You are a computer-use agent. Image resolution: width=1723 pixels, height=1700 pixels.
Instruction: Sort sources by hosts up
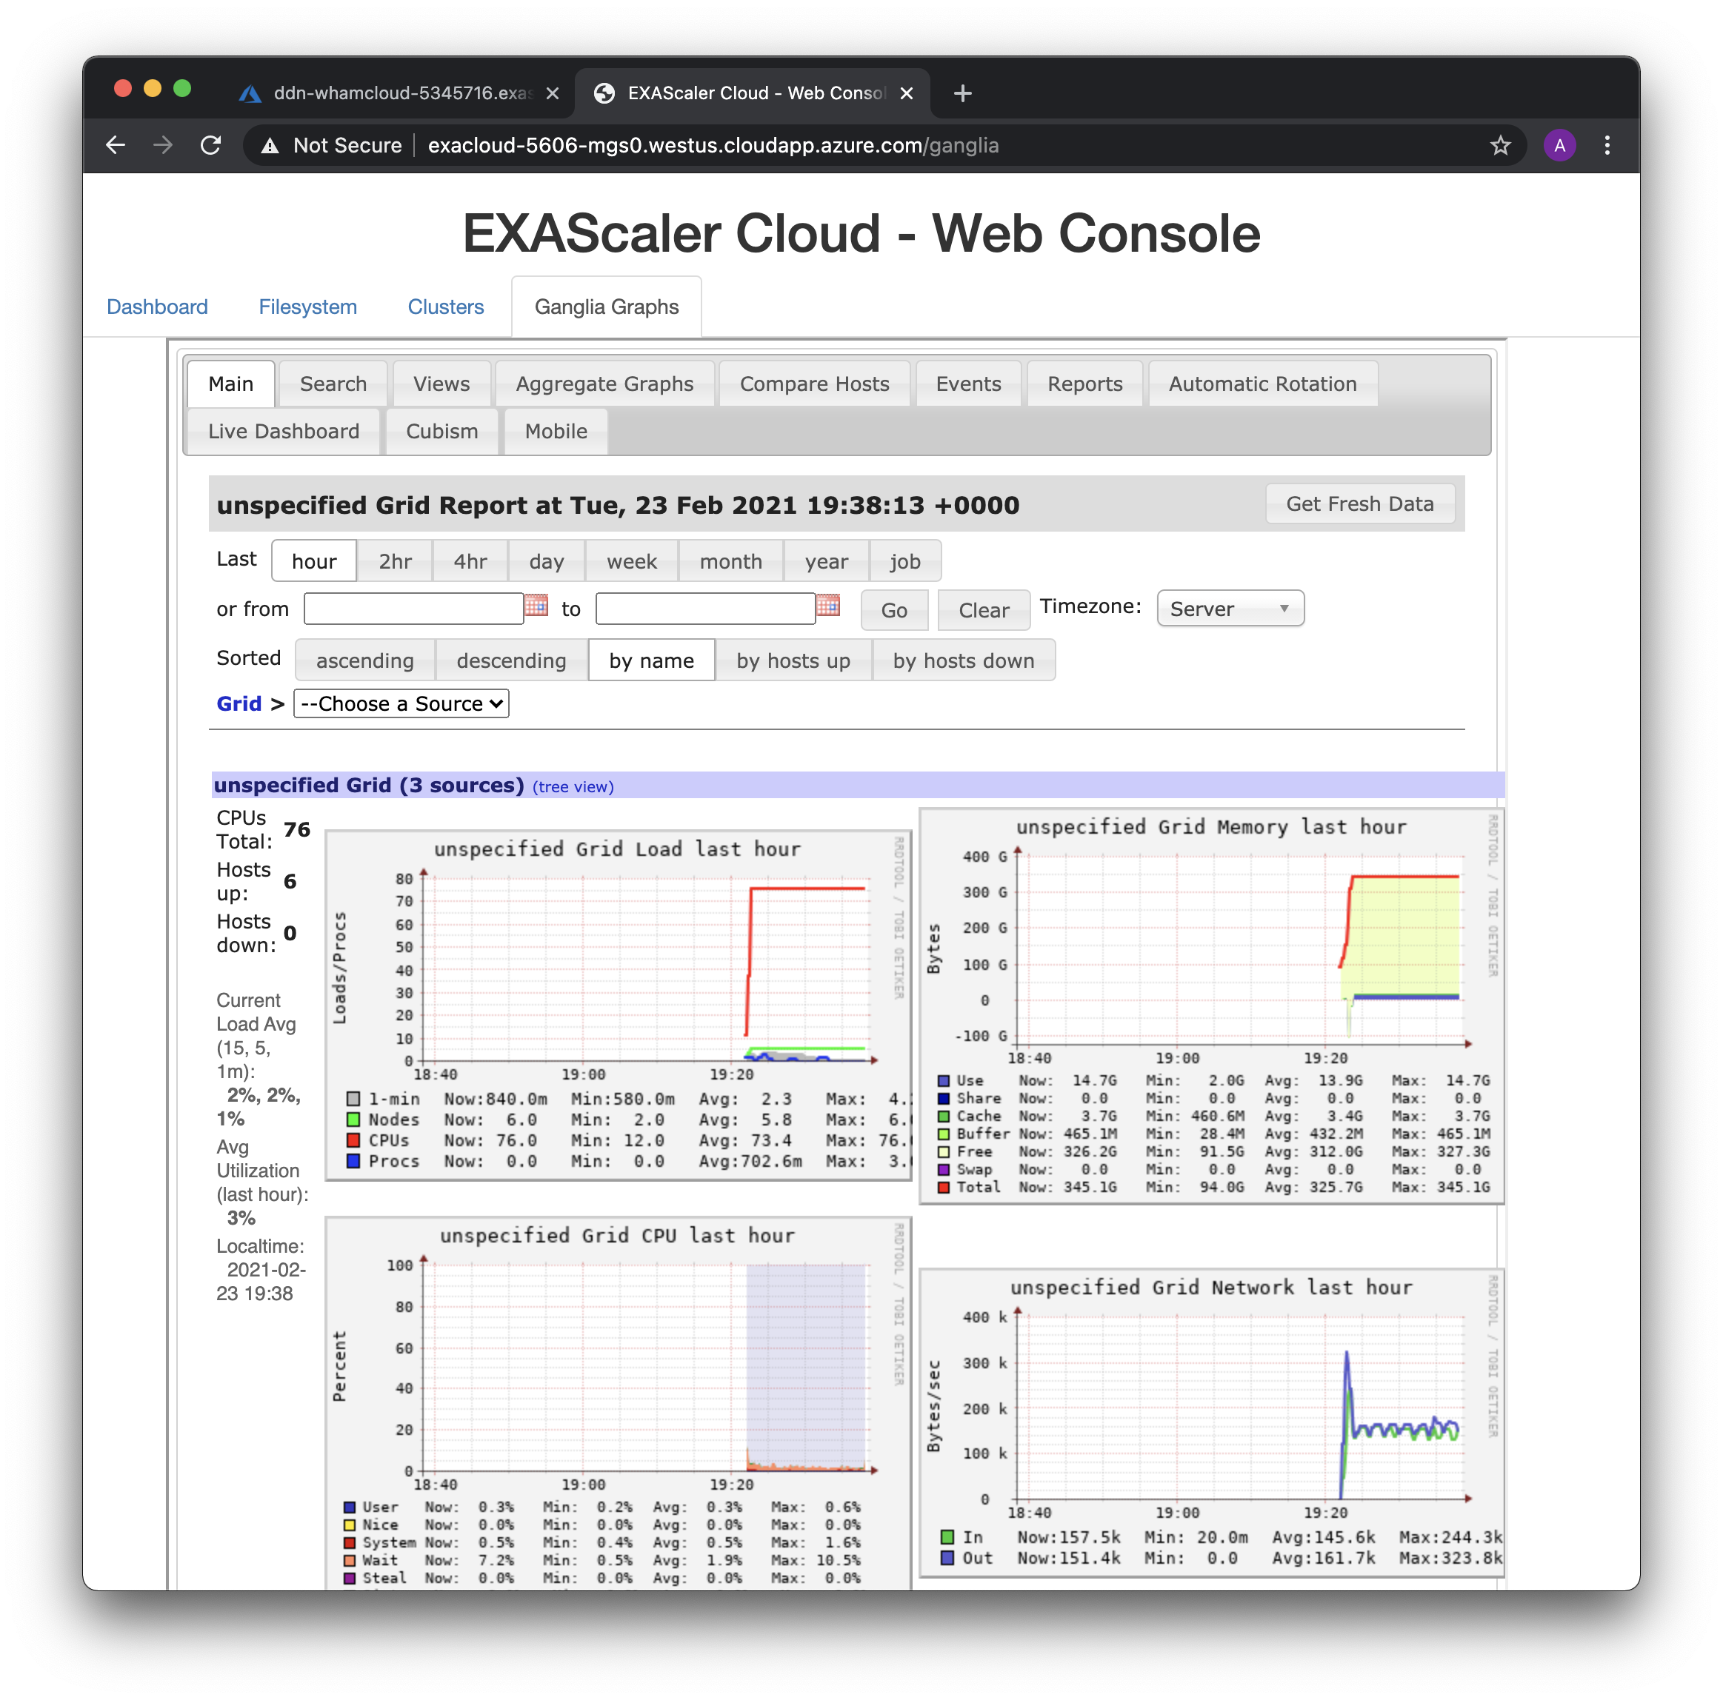[x=793, y=660]
